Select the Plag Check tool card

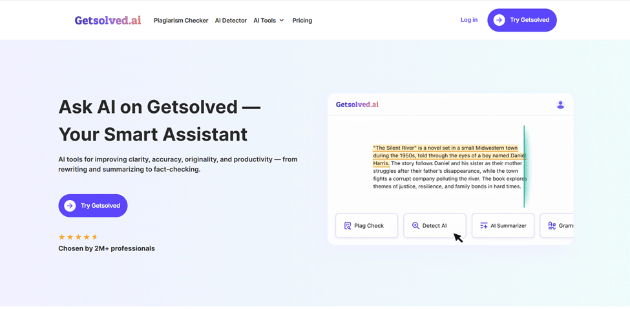click(366, 226)
